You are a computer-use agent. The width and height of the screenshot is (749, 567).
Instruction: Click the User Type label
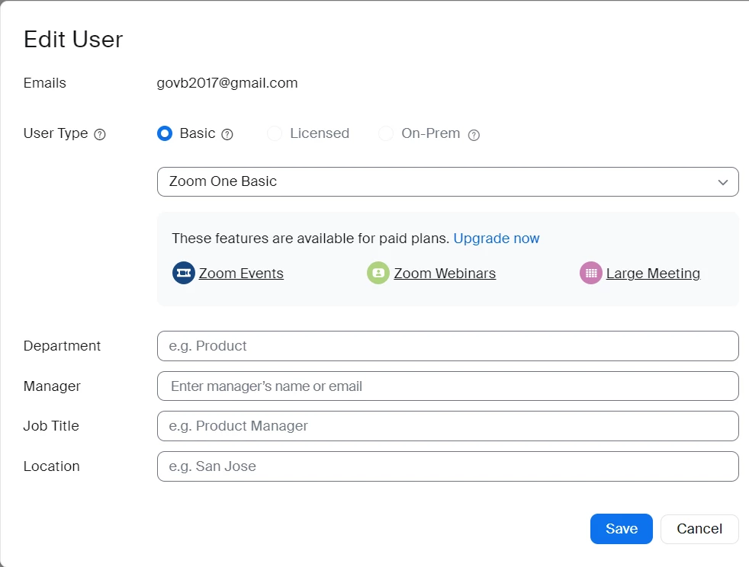(x=56, y=133)
